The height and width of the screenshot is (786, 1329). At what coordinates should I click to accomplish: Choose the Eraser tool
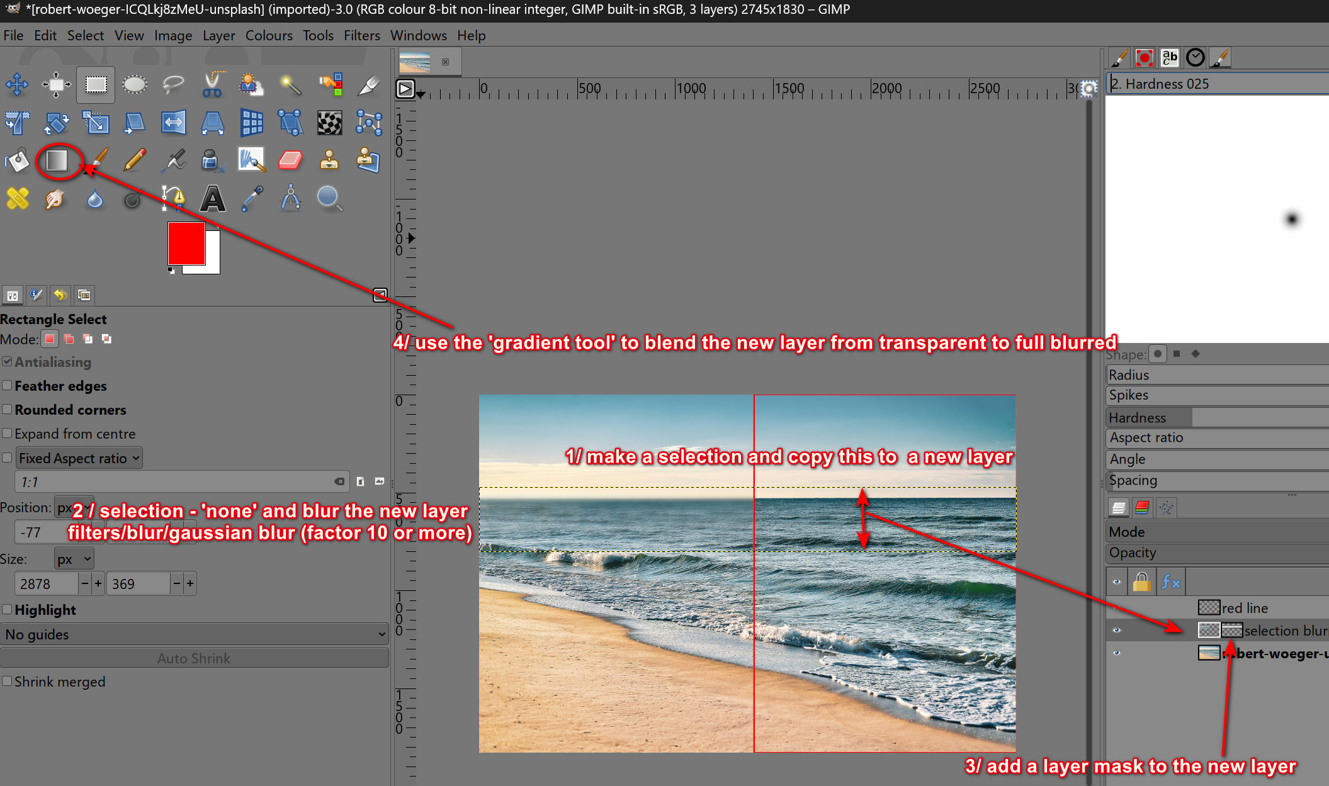click(290, 160)
